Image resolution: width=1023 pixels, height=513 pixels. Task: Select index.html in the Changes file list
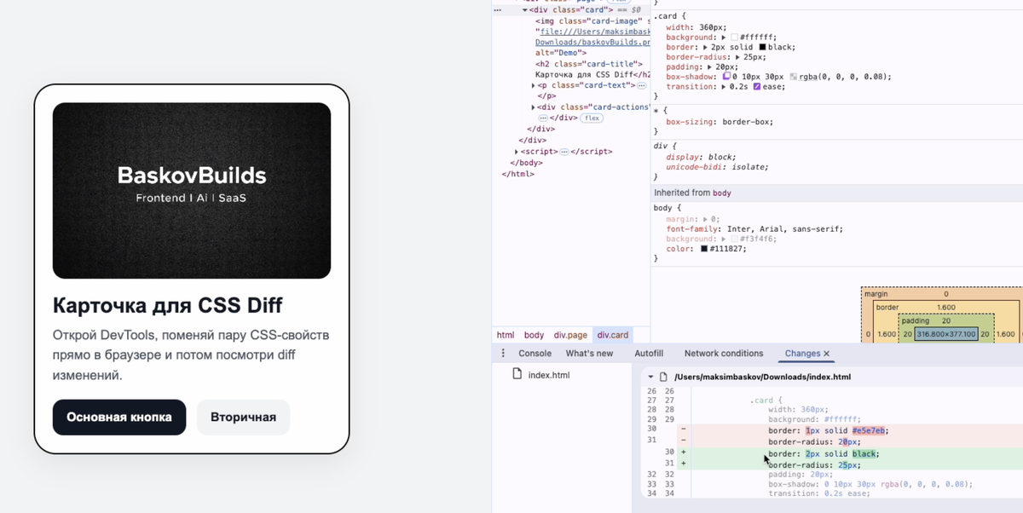click(x=548, y=375)
